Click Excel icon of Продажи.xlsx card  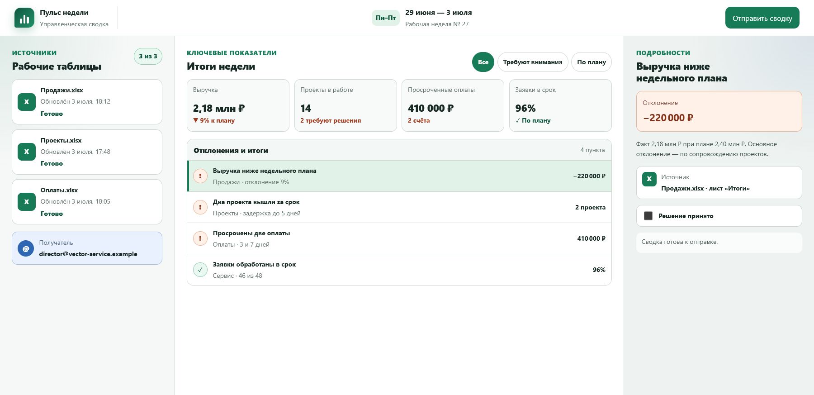click(27, 102)
